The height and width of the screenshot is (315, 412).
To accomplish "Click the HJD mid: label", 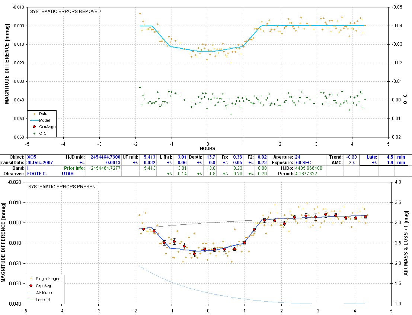I will pos(76,157).
